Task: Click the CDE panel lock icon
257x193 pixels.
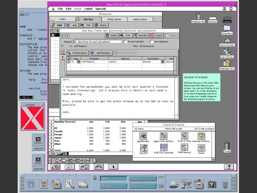Action: pos(95,178)
